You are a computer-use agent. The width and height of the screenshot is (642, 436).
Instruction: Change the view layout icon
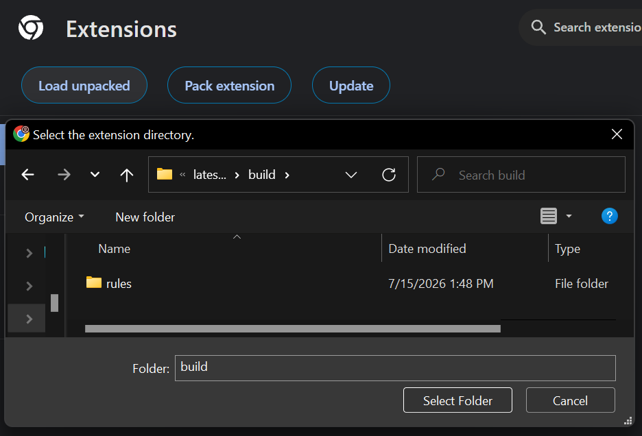[549, 216]
